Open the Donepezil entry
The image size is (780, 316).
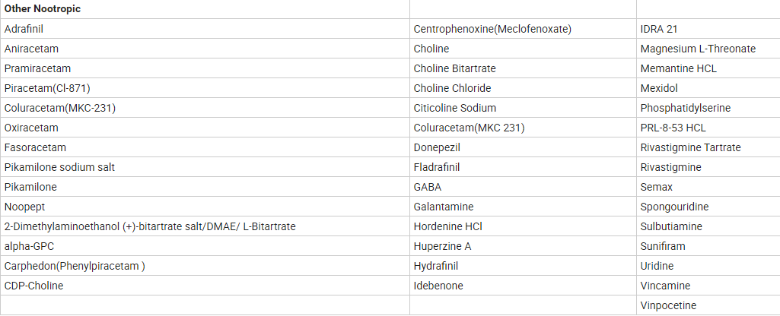tap(437, 147)
